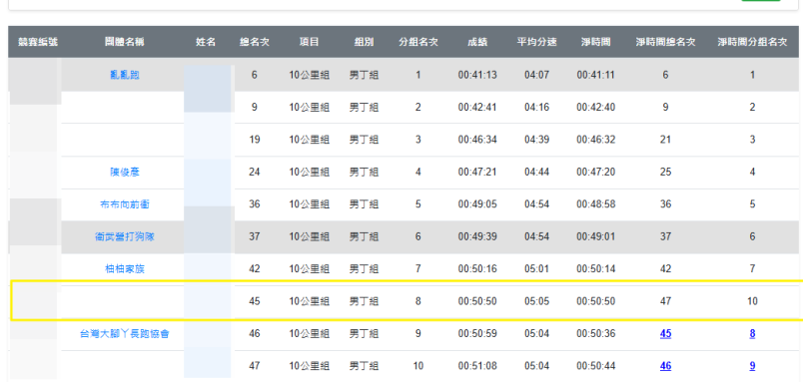Click average pace 05:05
Image resolution: width=803 pixels, height=382 pixels.
[x=536, y=301]
